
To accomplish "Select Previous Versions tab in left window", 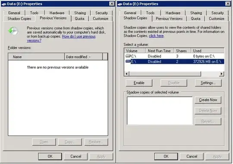I will point(53,18).
